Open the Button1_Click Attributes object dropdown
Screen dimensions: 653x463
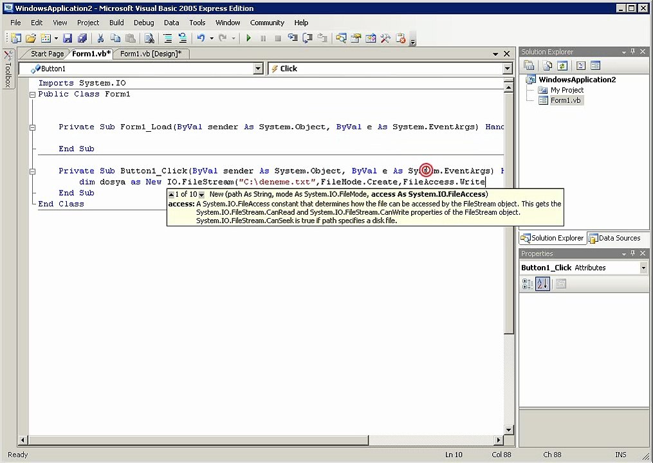tap(643, 268)
